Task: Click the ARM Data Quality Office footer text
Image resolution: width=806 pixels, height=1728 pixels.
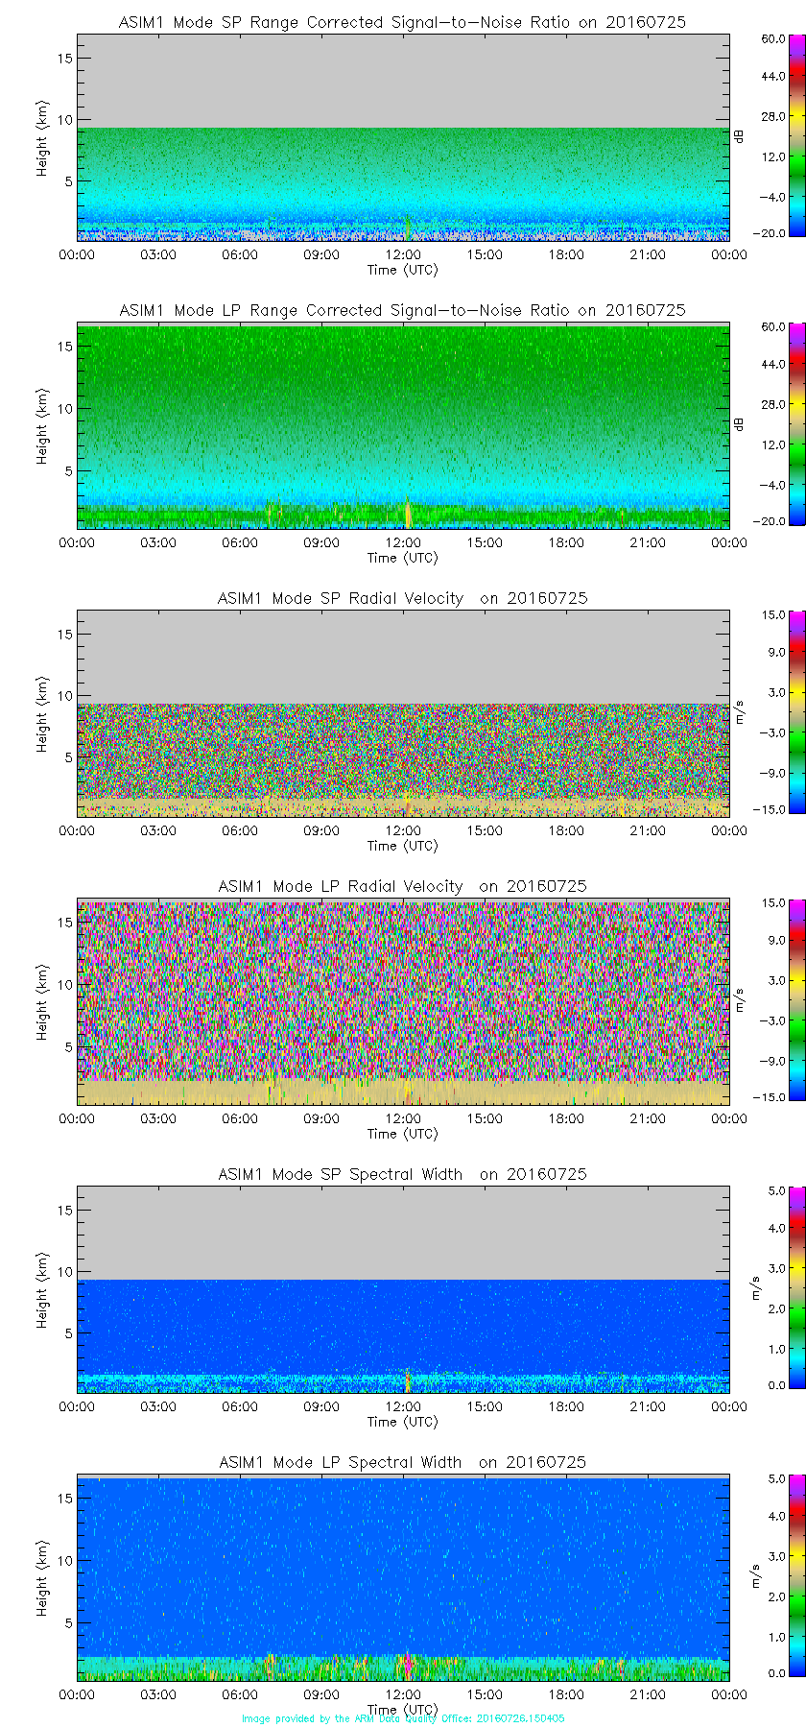Action: pyautogui.click(x=403, y=1718)
